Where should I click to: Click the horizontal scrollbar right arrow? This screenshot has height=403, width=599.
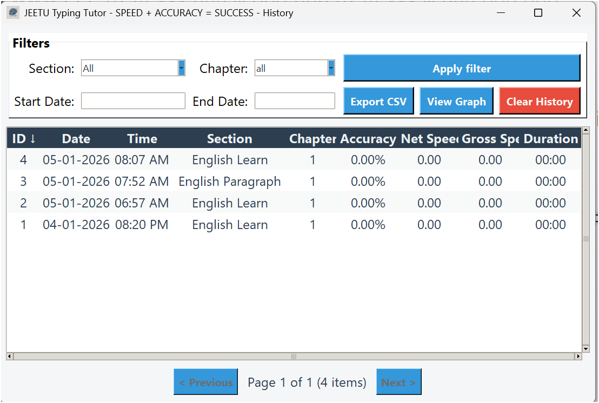578,357
